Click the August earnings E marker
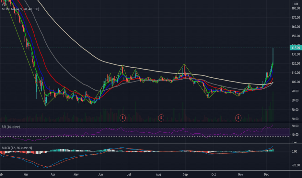The image size is (302, 178). pyautogui.click(x=161, y=118)
